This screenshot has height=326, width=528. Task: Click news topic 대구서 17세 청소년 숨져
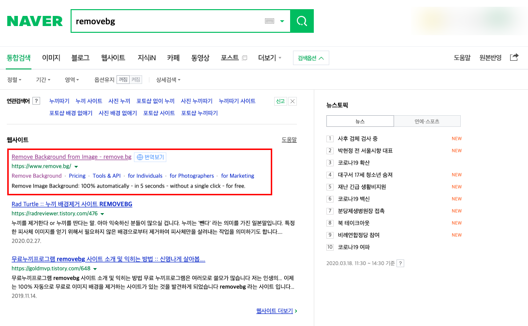point(365,175)
